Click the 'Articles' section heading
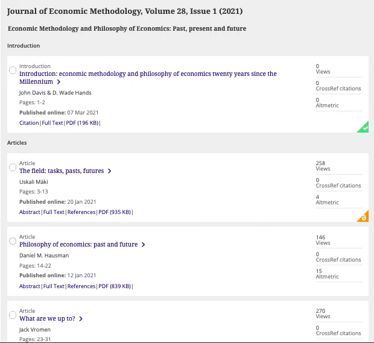Image resolution: width=374 pixels, height=343 pixels. point(17,143)
